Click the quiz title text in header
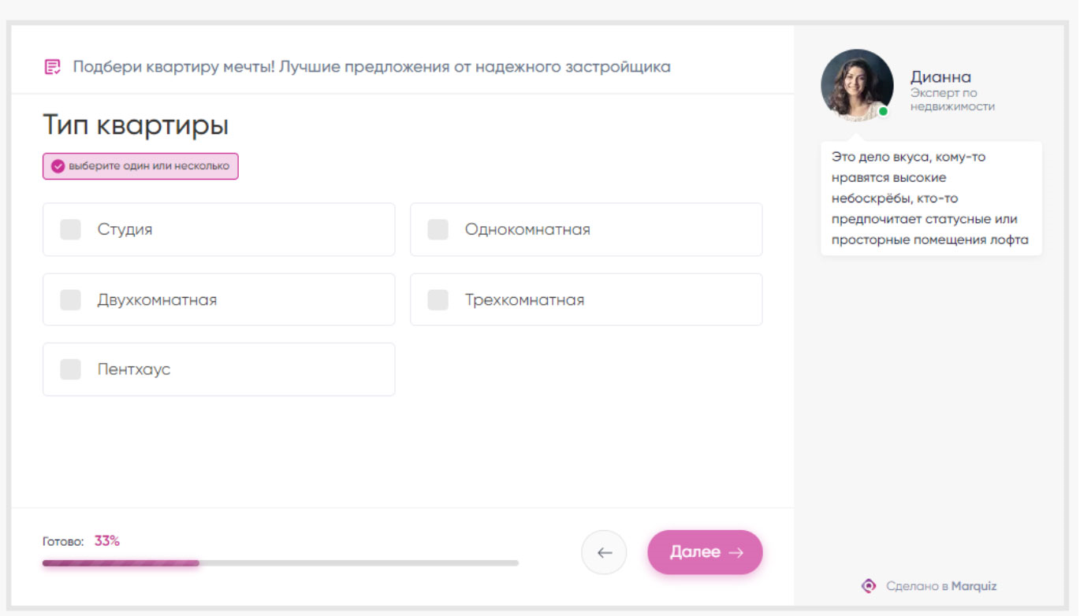 click(371, 67)
